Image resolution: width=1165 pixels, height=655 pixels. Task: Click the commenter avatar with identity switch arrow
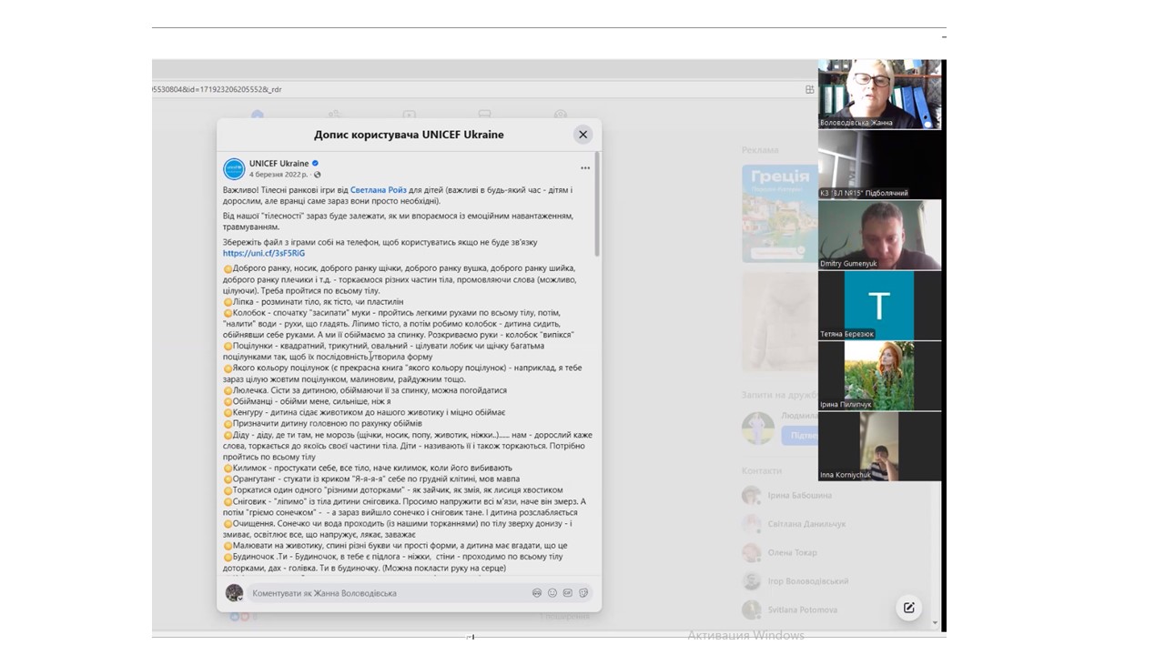(x=234, y=593)
